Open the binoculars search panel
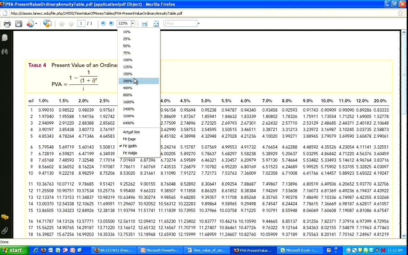 (5, 51)
